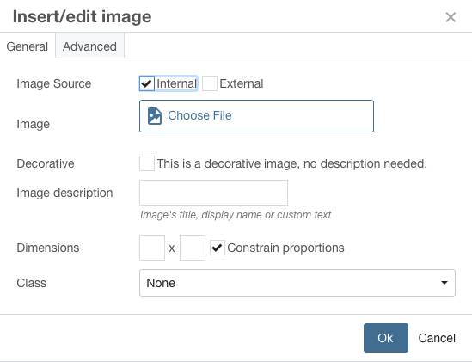Click the width dimension input box
This screenshot has width=472, height=362.
(152, 248)
